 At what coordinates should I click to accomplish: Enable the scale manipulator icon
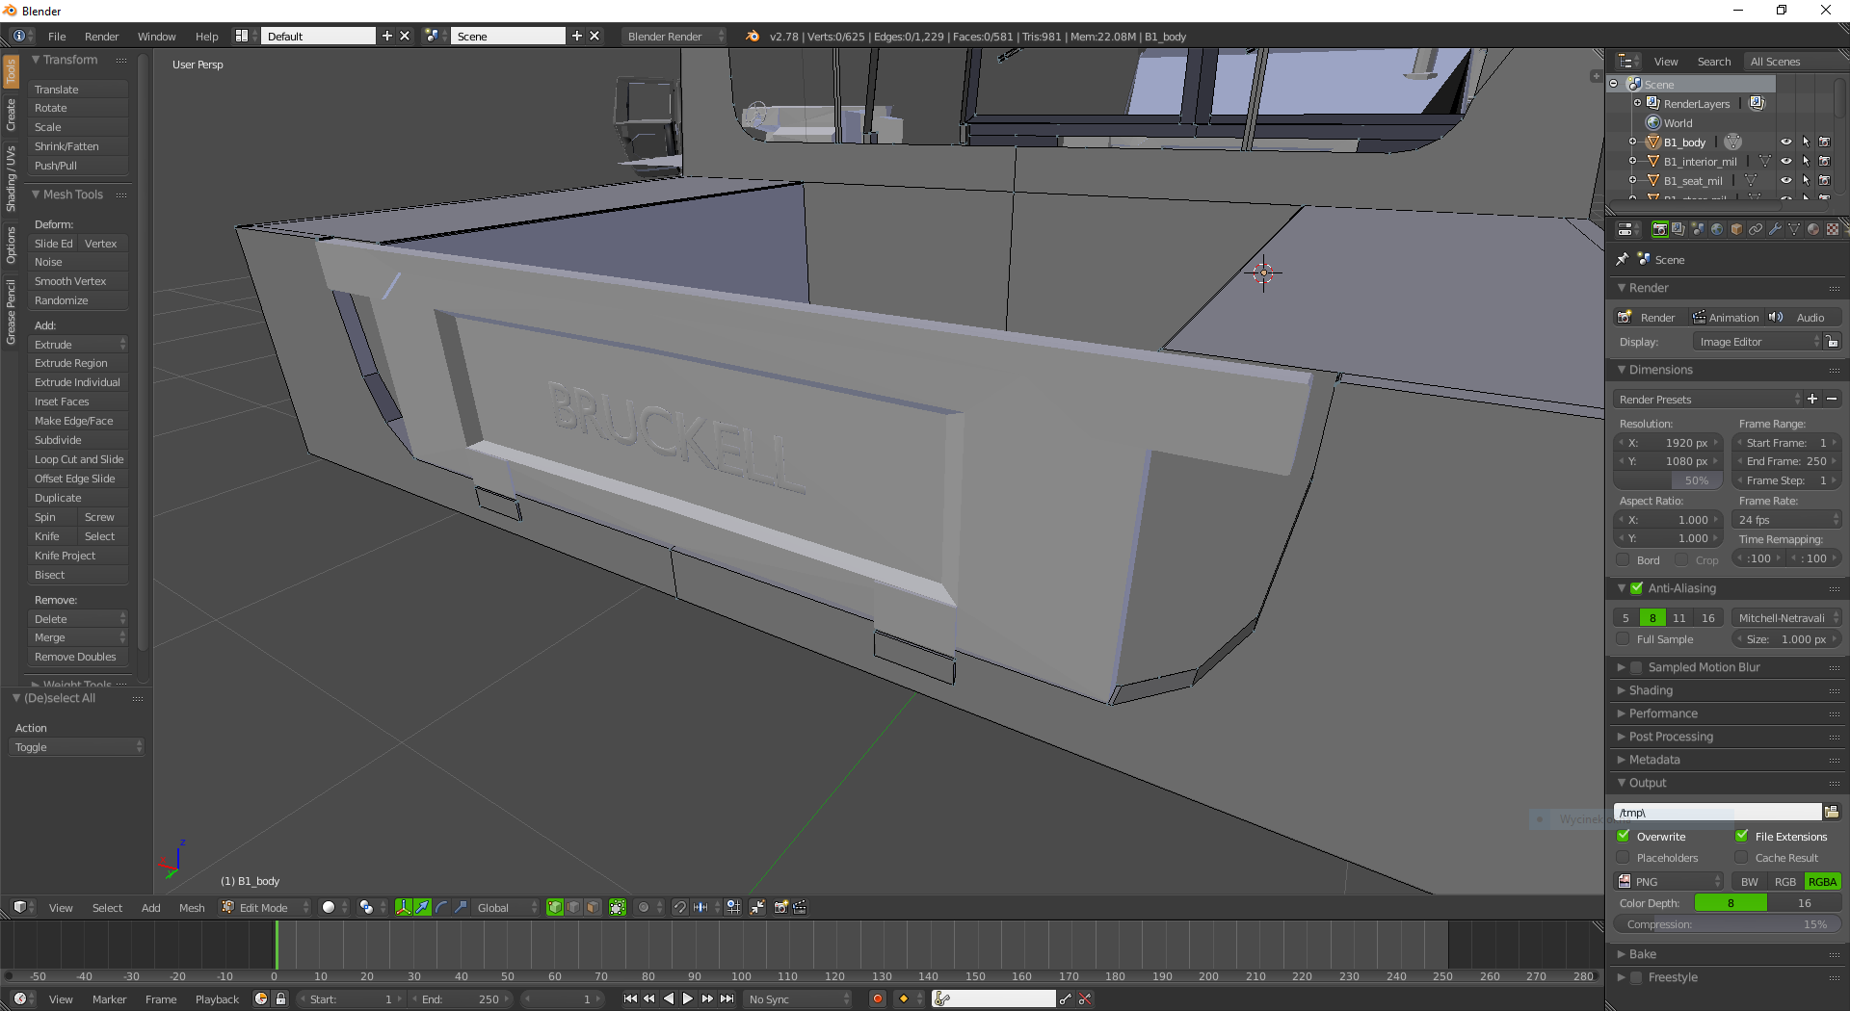pyautogui.click(x=461, y=907)
